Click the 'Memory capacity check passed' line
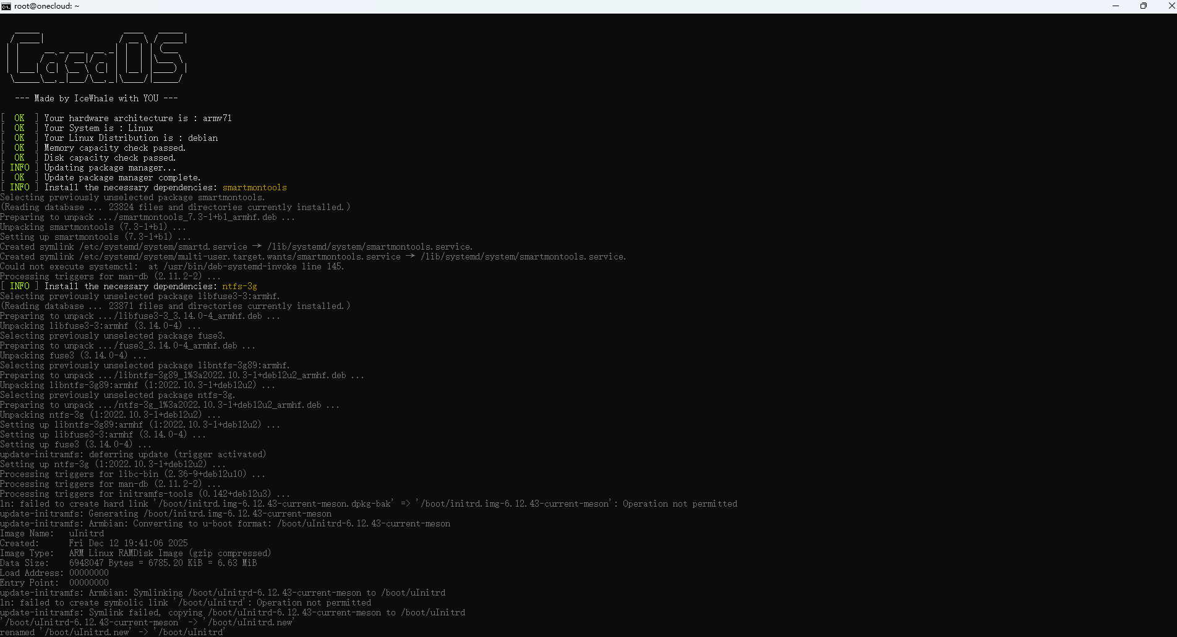This screenshot has width=1177, height=637. tap(114, 148)
